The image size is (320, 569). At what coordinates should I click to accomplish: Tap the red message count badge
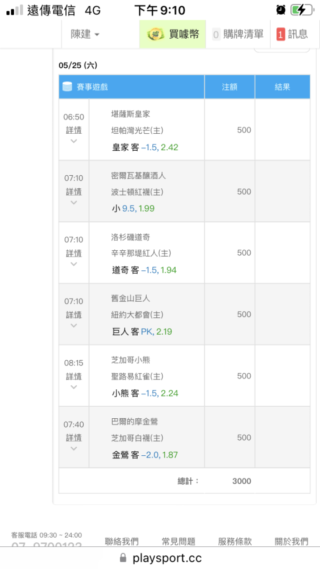[281, 35]
